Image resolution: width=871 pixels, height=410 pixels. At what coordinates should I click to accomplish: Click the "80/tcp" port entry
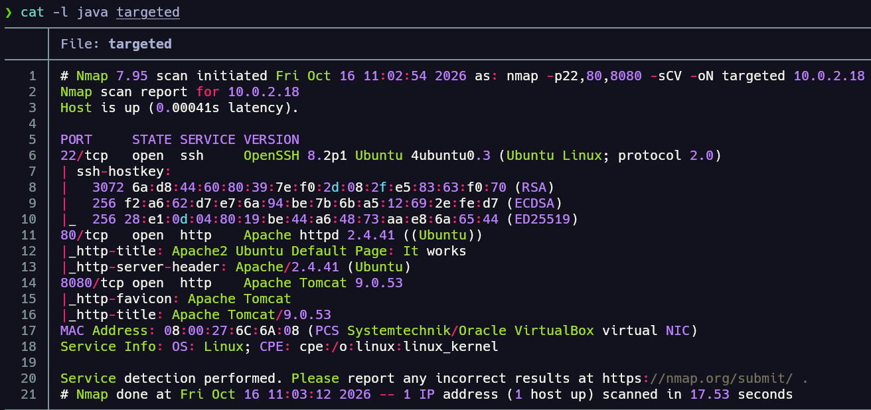point(84,235)
